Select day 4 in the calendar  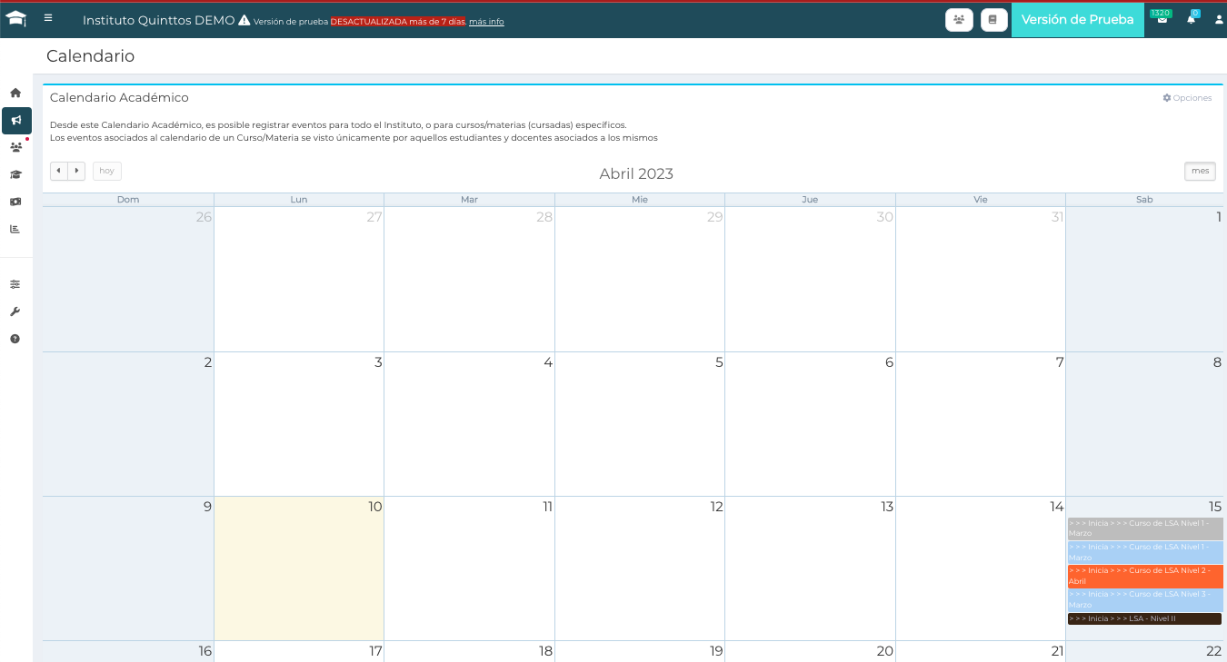click(x=469, y=424)
